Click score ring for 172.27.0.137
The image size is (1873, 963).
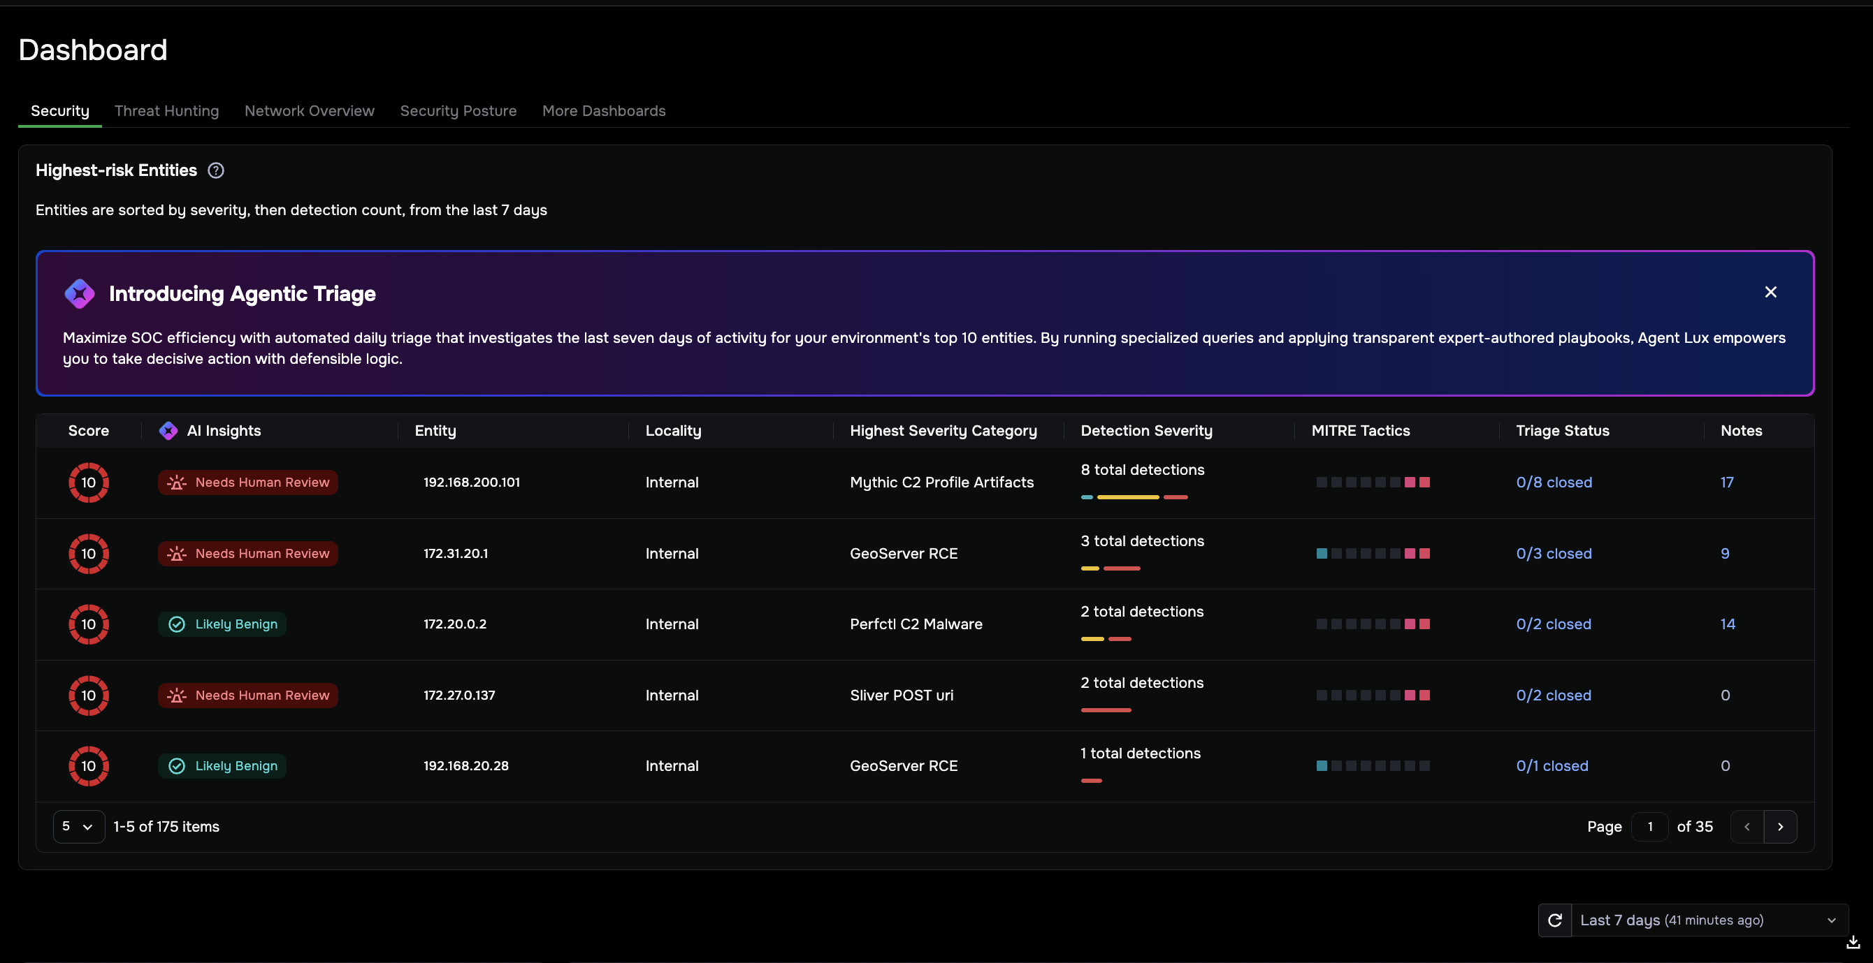point(89,696)
